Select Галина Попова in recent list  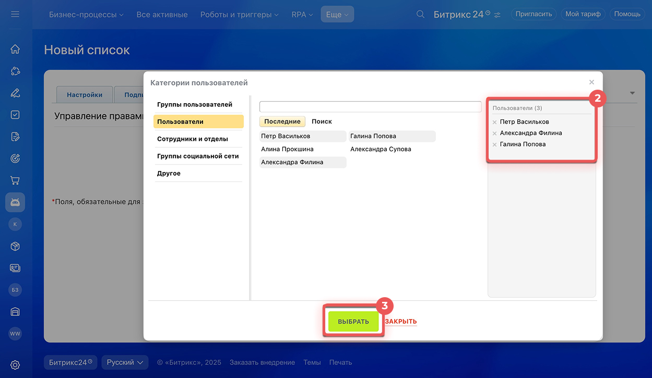tap(392, 136)
